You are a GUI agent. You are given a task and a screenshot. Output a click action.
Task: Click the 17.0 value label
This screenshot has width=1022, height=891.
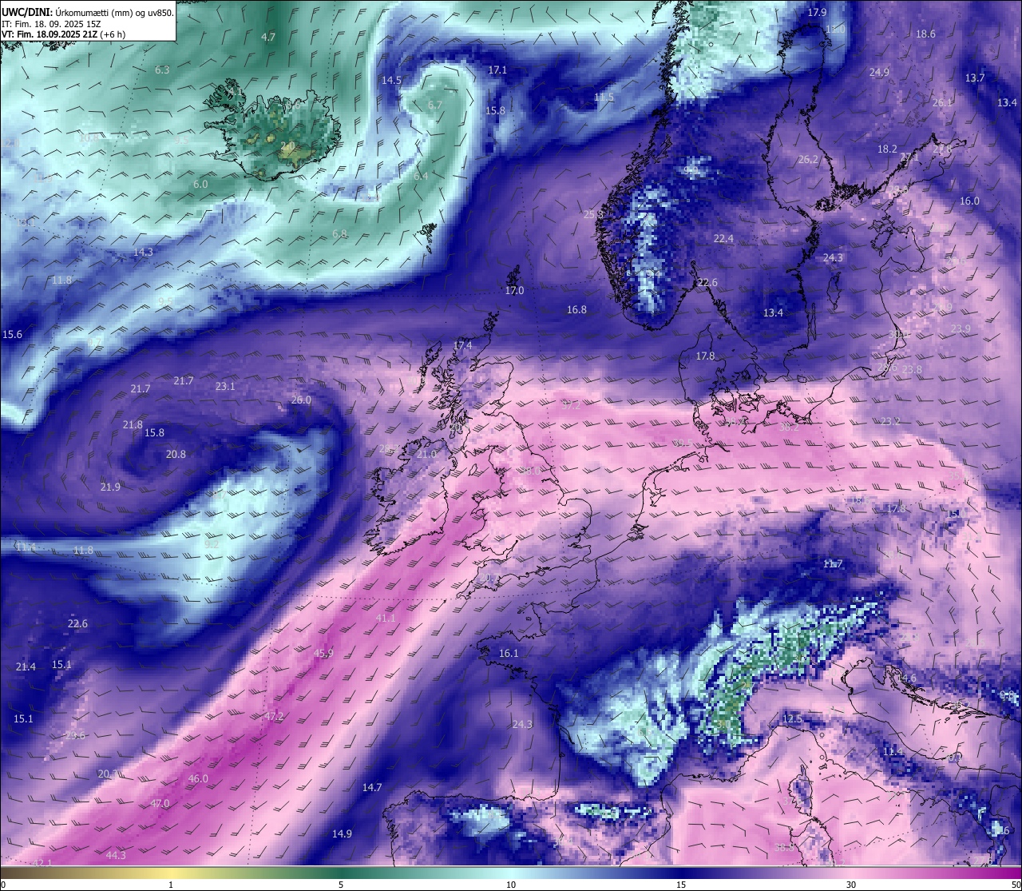tap(514, 291)
